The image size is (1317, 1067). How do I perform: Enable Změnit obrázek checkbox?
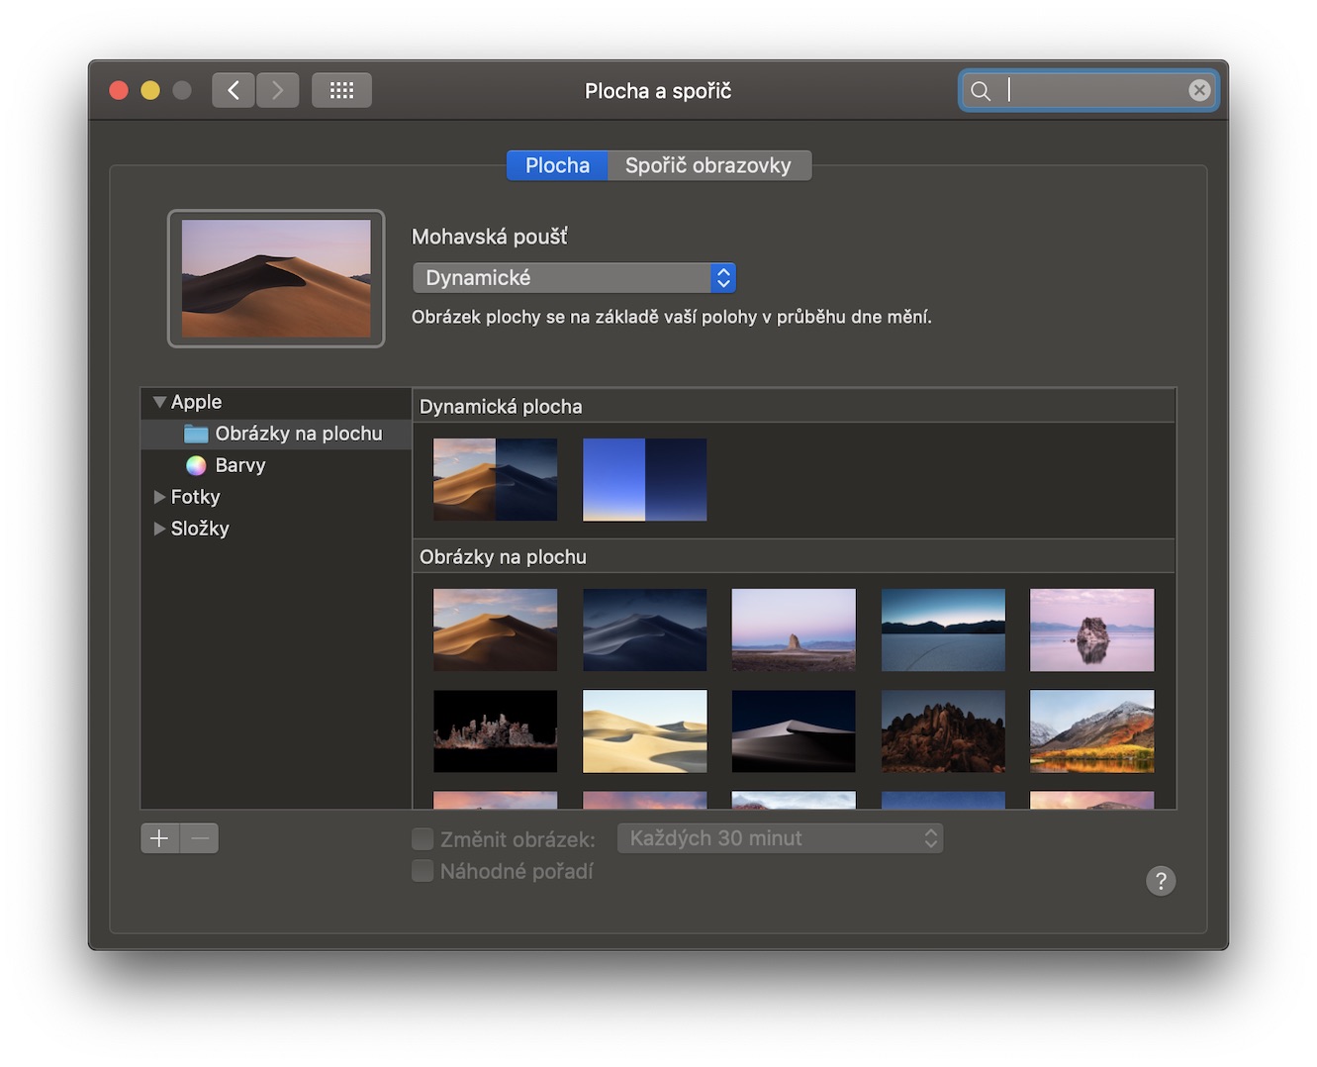423,839
